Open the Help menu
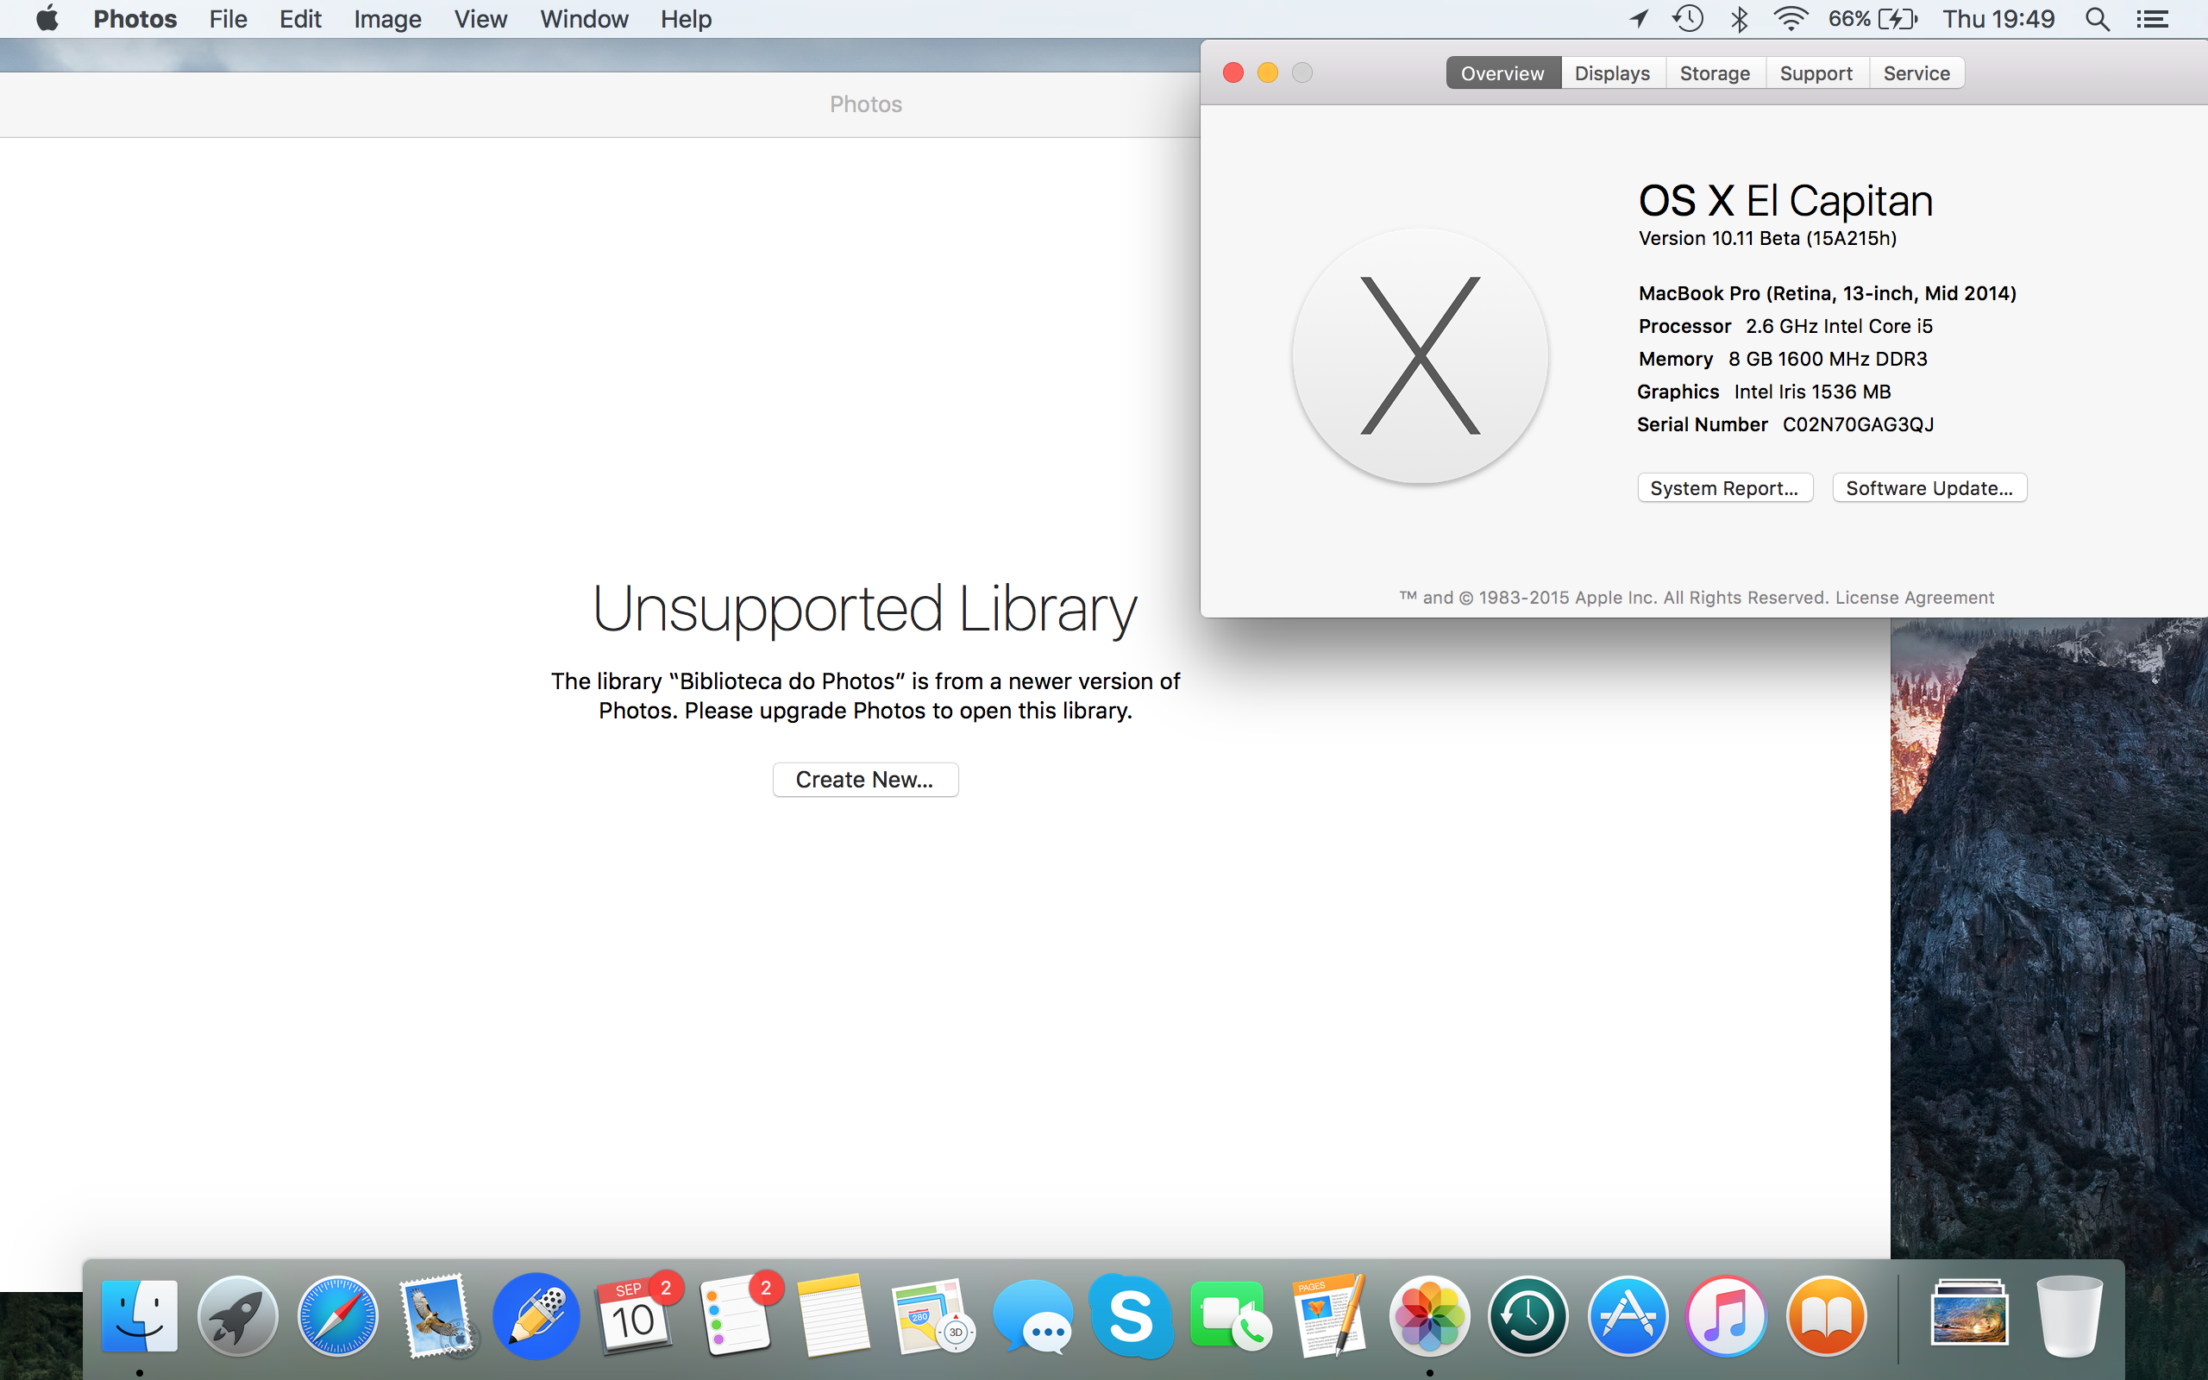The width and height of the screenshot is (2208, 1380). pos(687,19)
